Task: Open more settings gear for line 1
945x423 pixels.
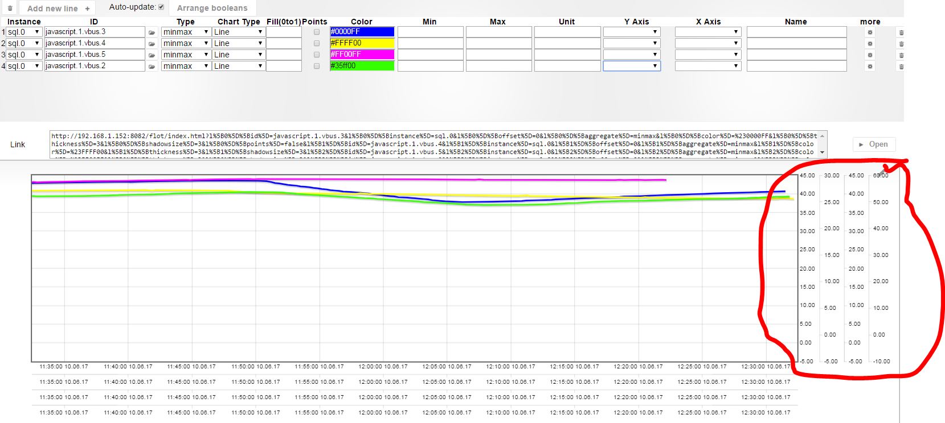Action: 870,32
